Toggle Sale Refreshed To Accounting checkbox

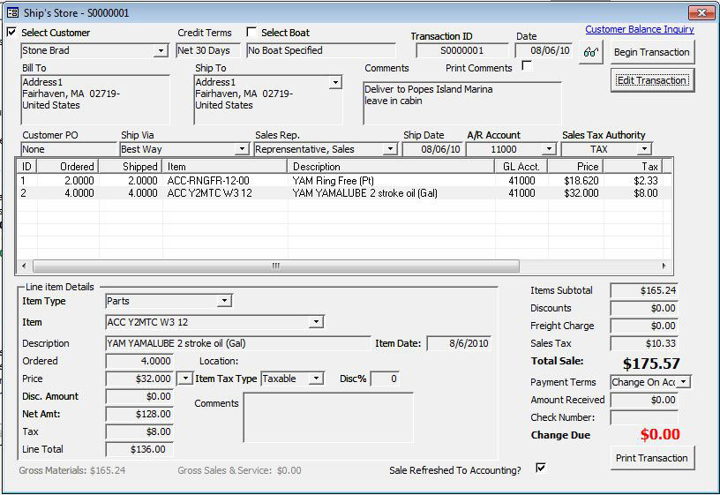pyautogui.click(x=541, y=468)
